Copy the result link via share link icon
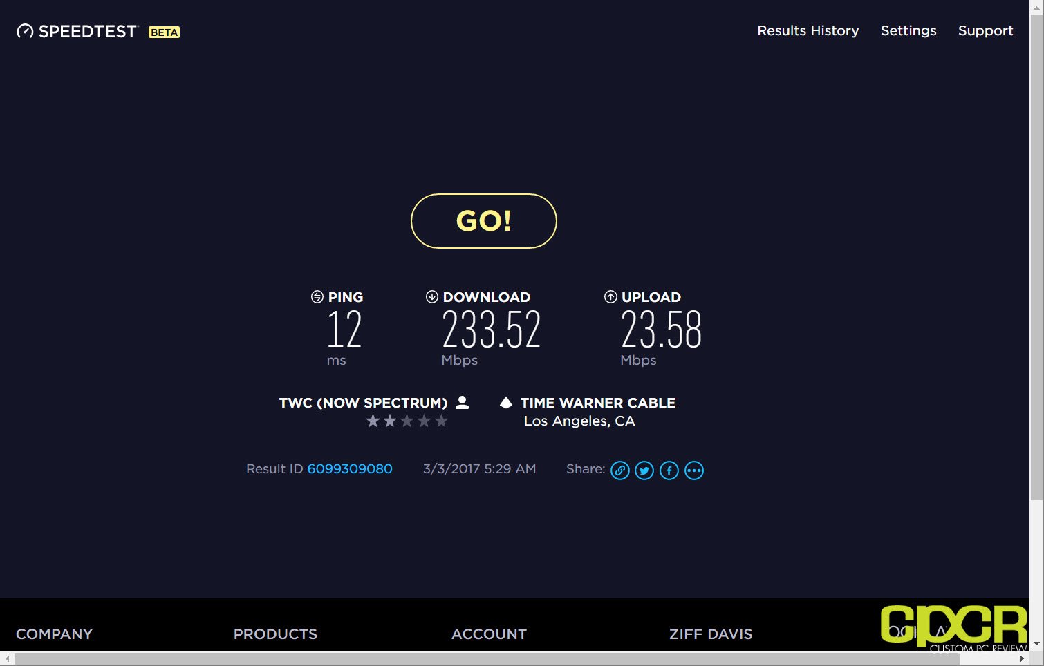 (x=620, y=470)
